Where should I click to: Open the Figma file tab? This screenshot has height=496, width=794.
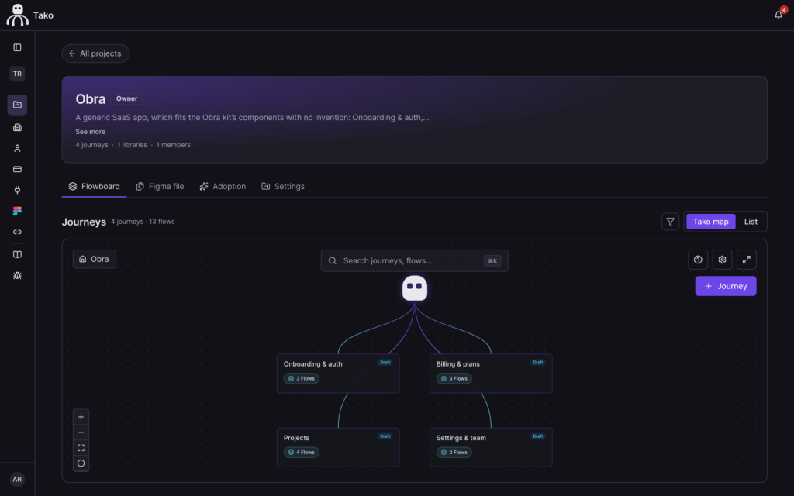pyautogui.click(x=160, y=186)
